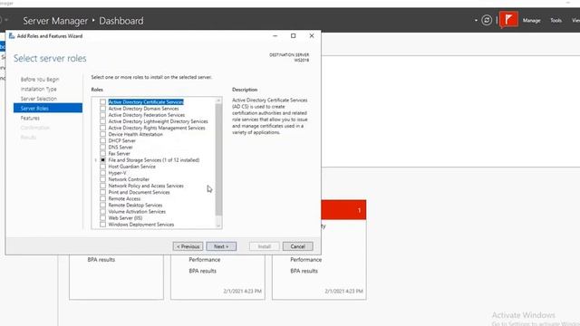This screenshot has width=580, height=326.
Task: Enable the DNS Server checkbox
Action: tap(102, 147)
